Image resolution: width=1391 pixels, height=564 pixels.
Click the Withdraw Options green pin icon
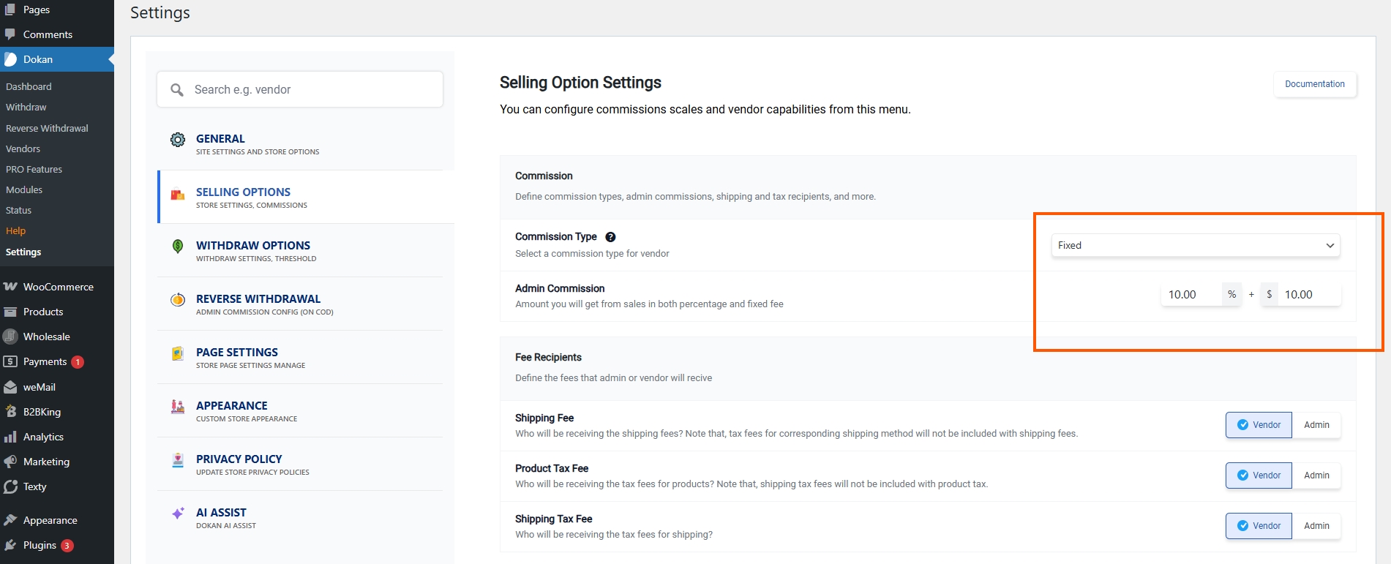pyautogui.click(x=177, y=247)
